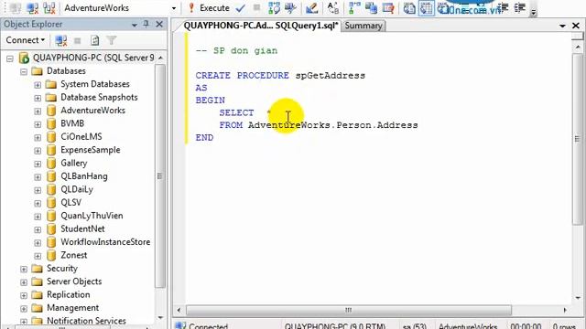Select the Notification Services folder
This screenshot has width=586, height=329.
tap(86, 321)
